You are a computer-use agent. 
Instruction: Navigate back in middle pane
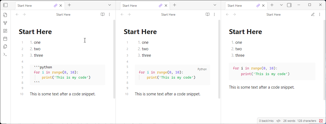coord(122,15)
